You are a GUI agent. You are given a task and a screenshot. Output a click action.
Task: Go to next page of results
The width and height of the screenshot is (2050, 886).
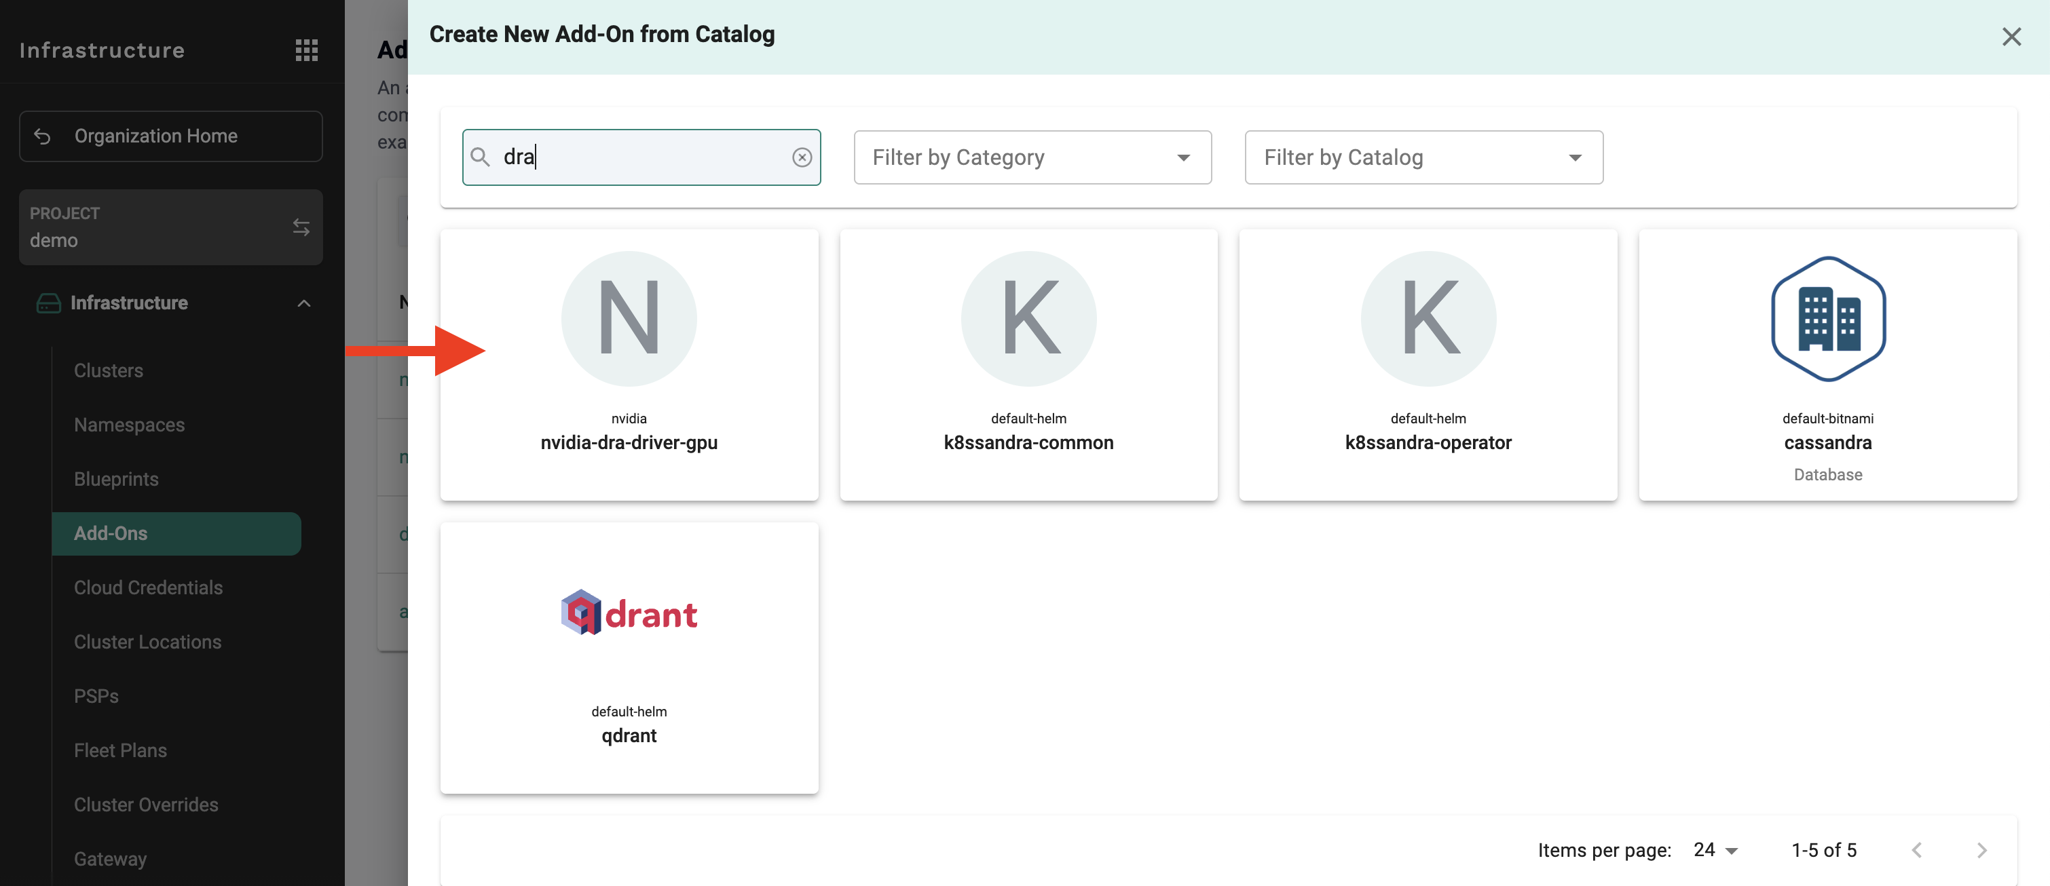1981,850
